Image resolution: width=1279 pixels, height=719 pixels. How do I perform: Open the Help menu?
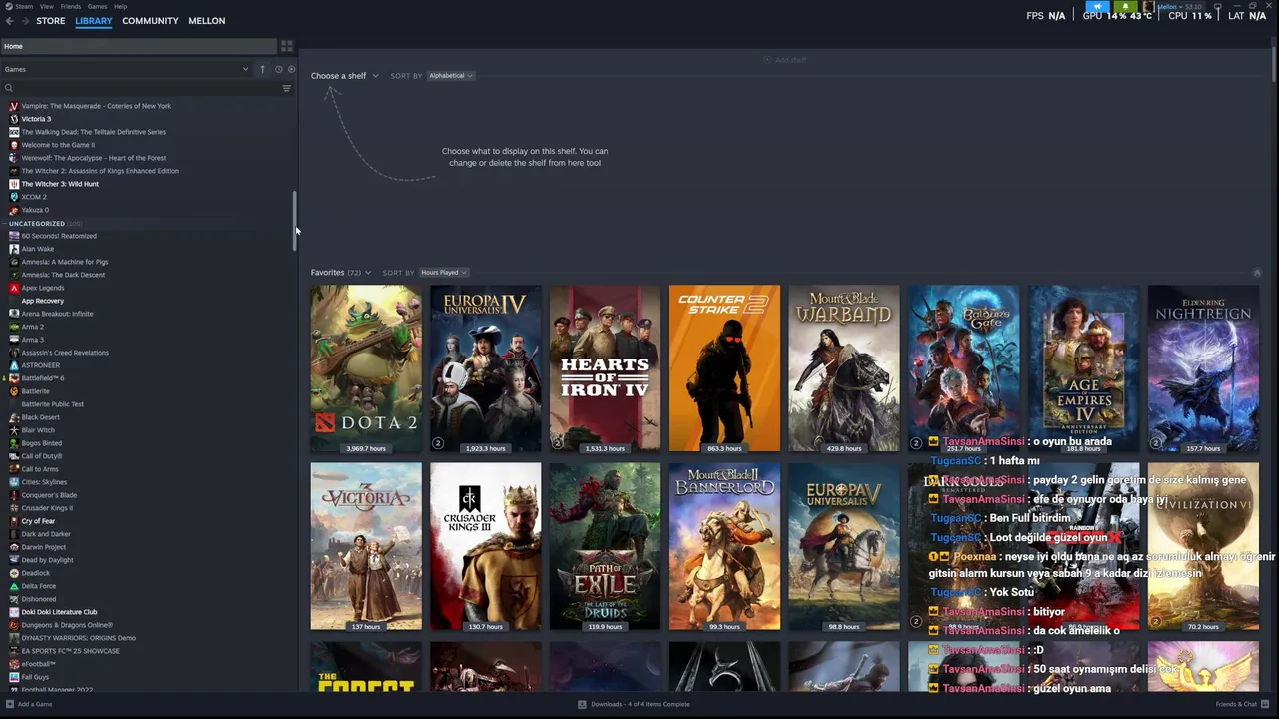pos(120,6)
